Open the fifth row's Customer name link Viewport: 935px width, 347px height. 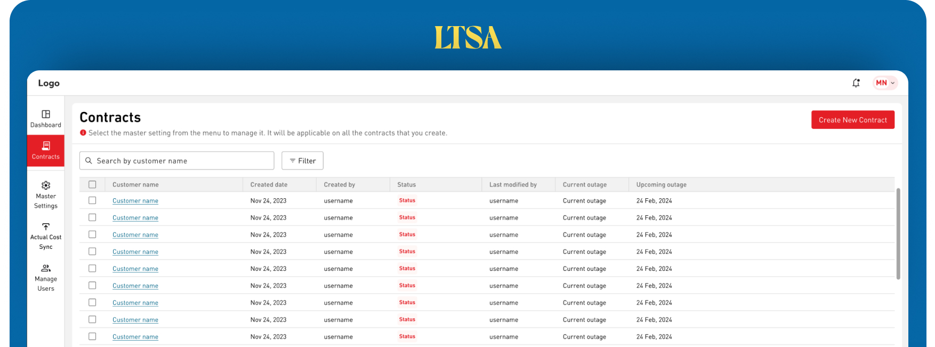(x=135, y=269)
